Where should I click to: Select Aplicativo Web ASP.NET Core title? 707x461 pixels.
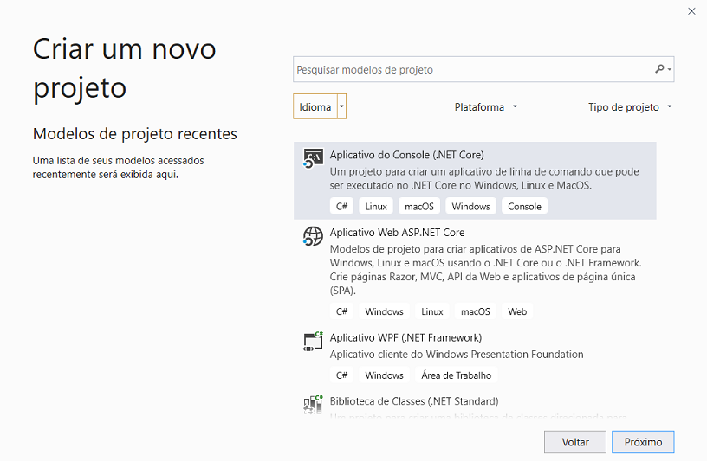pyautogui.click(x=397, y=233)
